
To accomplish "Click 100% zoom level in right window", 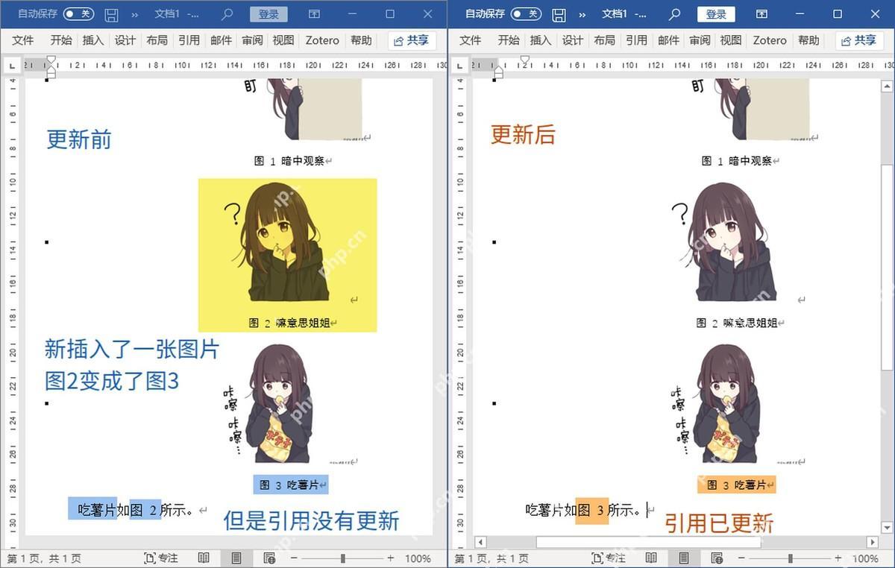I will (x=865, y=558).
